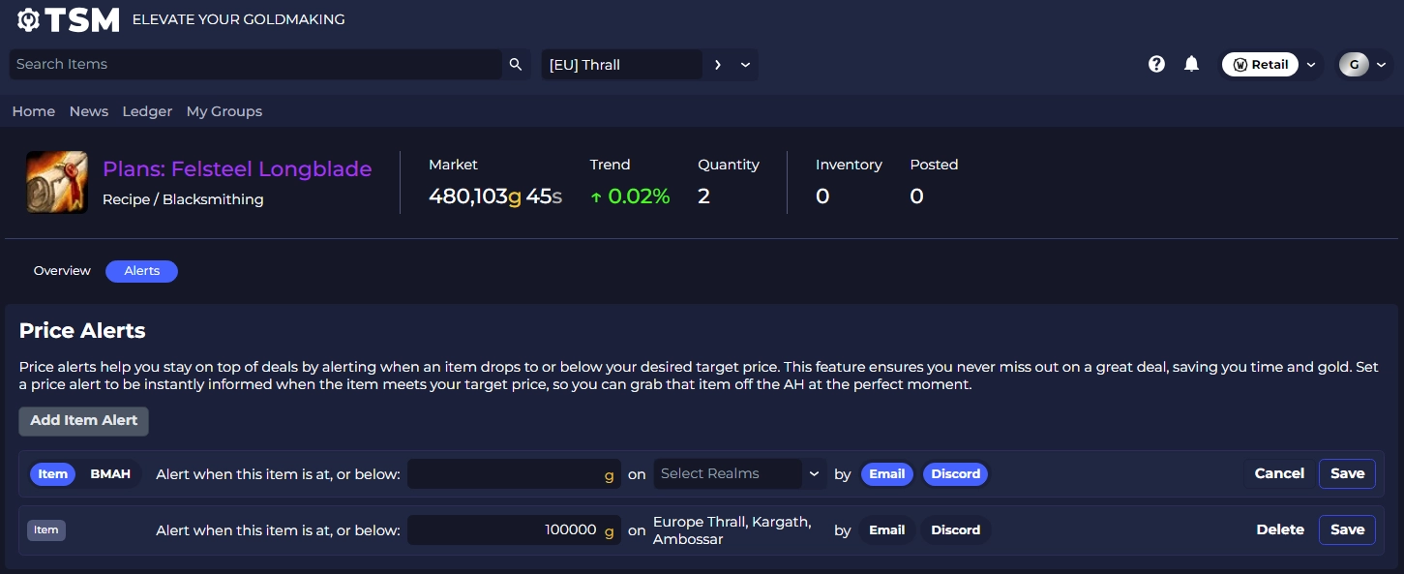This screenshot has width=1404, height=574.
Task: Expand the realm selector dropdown chevron
Action: (745, 65)
